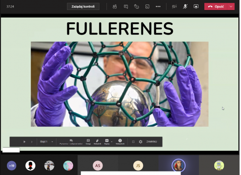241x175 pixels.
Task: Open the breakout rooms icon
Action: point(147,7)
